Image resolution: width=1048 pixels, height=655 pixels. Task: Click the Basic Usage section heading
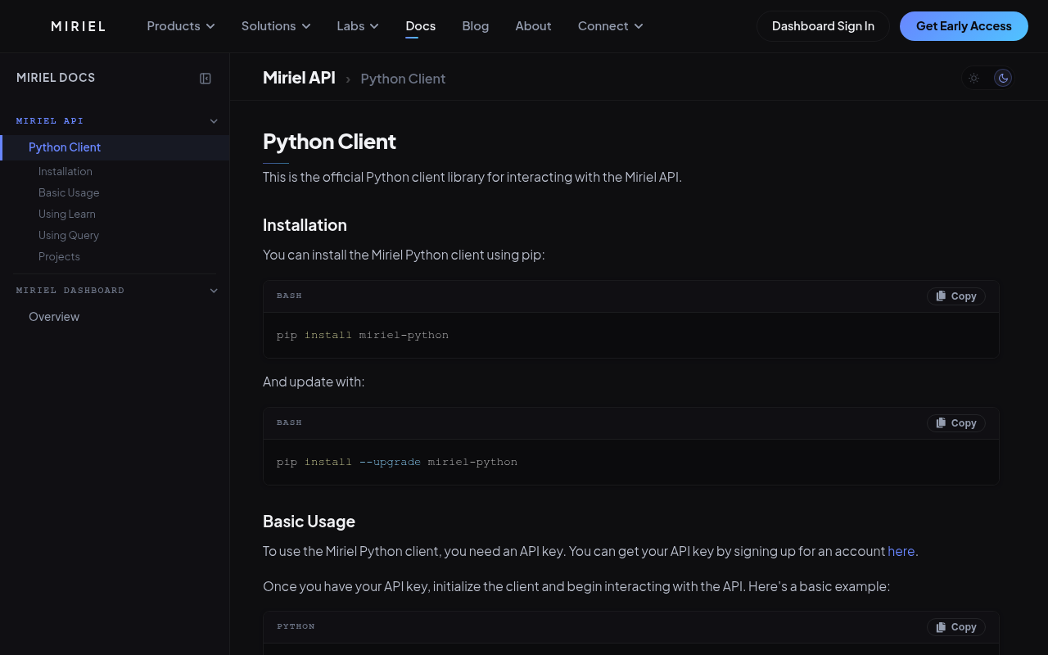(309, 522)
